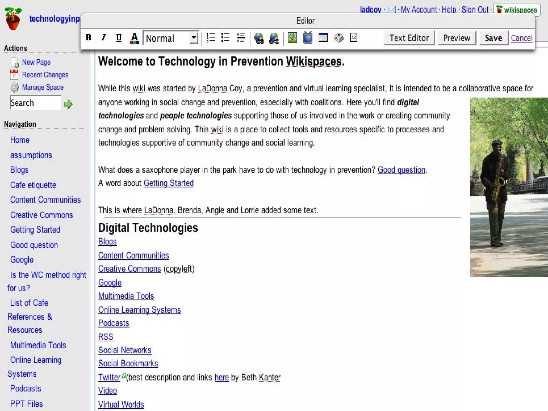Viewport: 548px width, 411px height.
Task: Click the remove link icon
Action: point(274,38)
